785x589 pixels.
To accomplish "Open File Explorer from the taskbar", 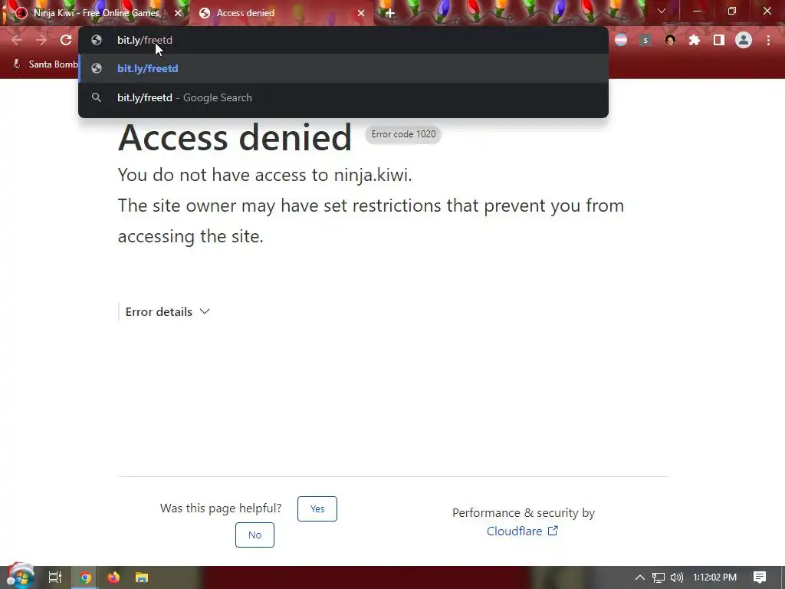I will [142, 577].
